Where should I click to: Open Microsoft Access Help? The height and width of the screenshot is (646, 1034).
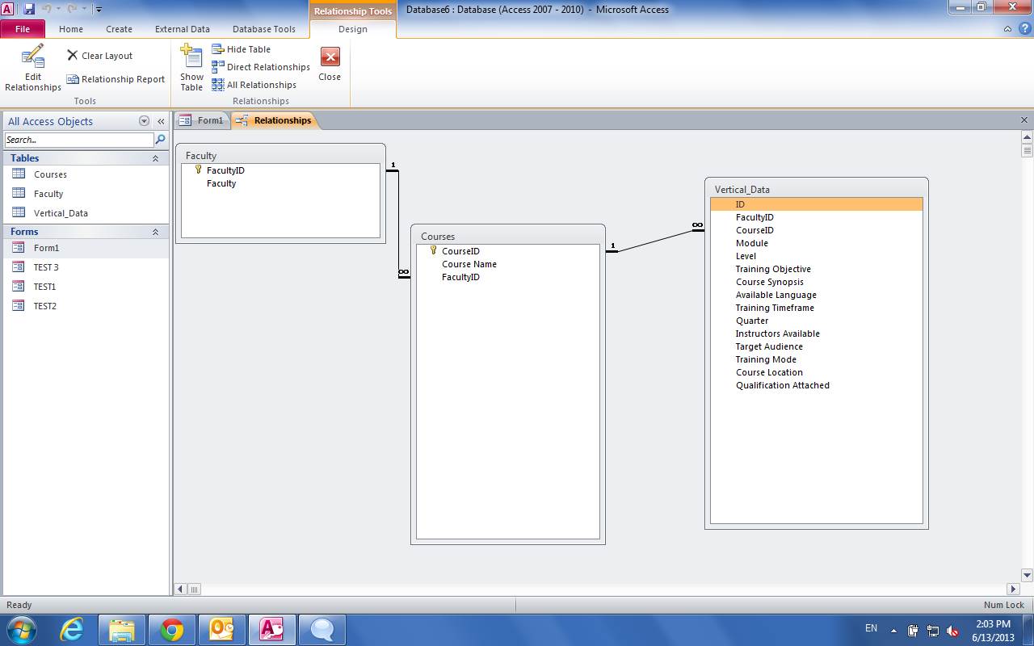(1024, 29)
